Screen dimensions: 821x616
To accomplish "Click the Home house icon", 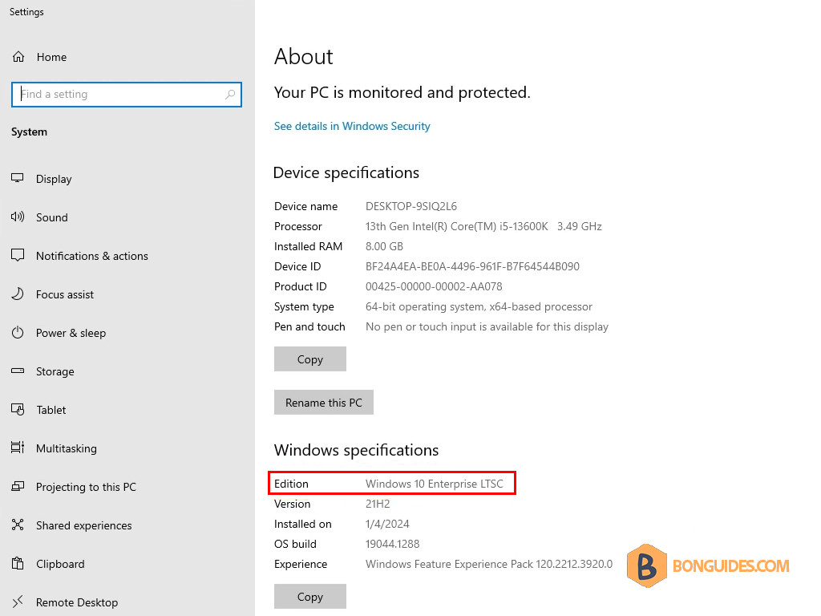I will (x=18, y=57).
